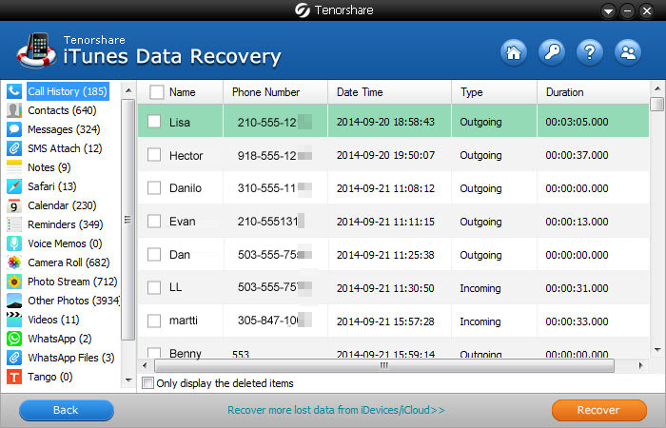Check the box for Dan

154,255
